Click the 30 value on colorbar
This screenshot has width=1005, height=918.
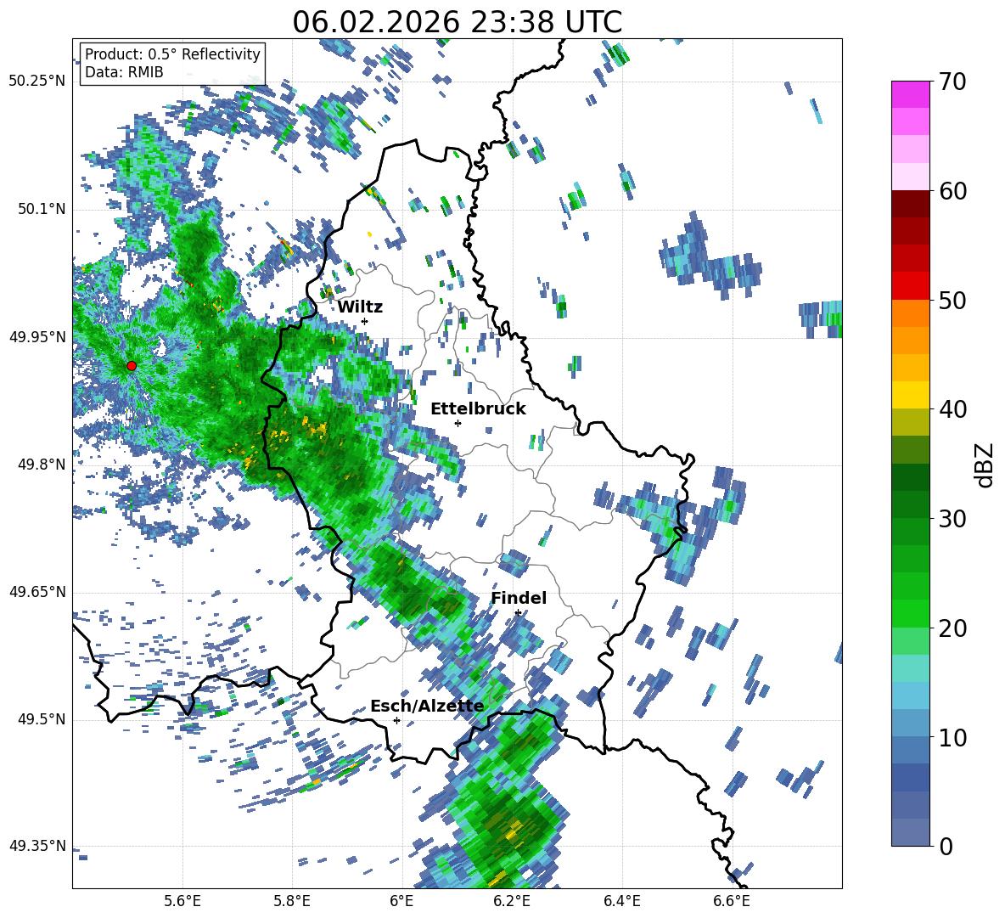(952, 519)
